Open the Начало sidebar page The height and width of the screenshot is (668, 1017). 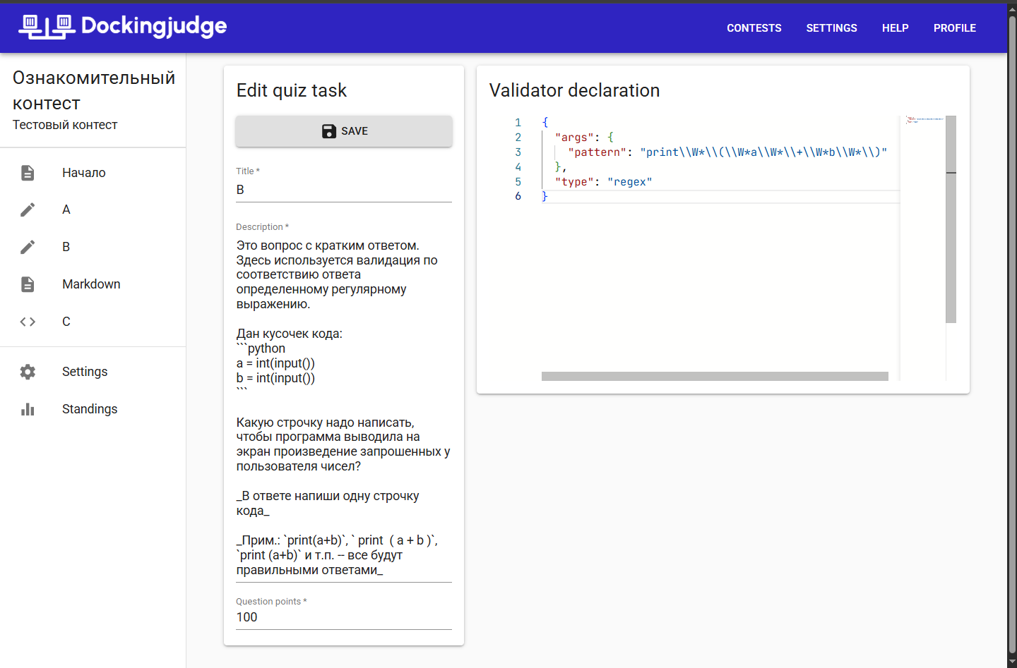click(93, 173)
